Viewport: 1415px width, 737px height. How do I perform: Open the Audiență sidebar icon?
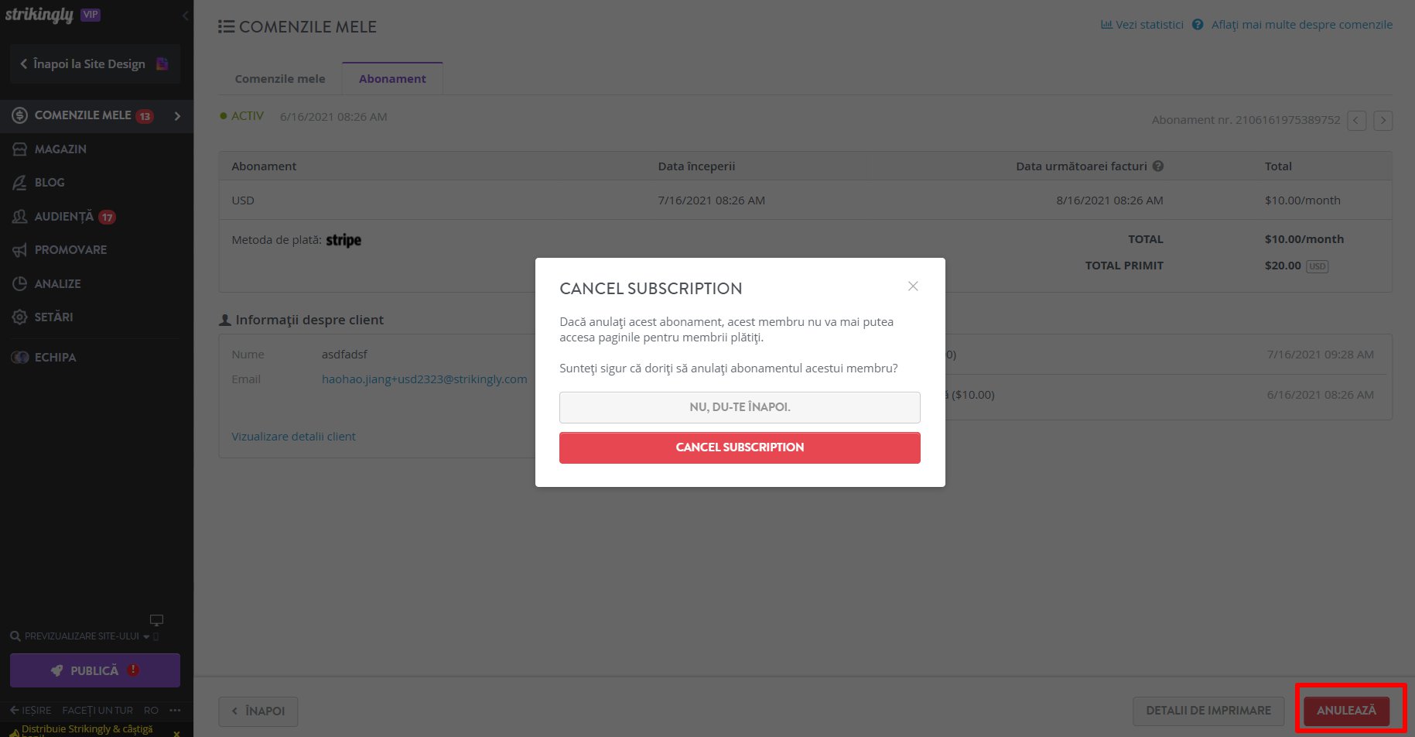(20, 217)
